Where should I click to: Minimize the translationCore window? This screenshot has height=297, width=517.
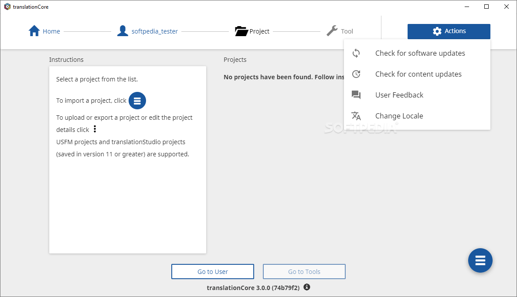click(467, 7)
